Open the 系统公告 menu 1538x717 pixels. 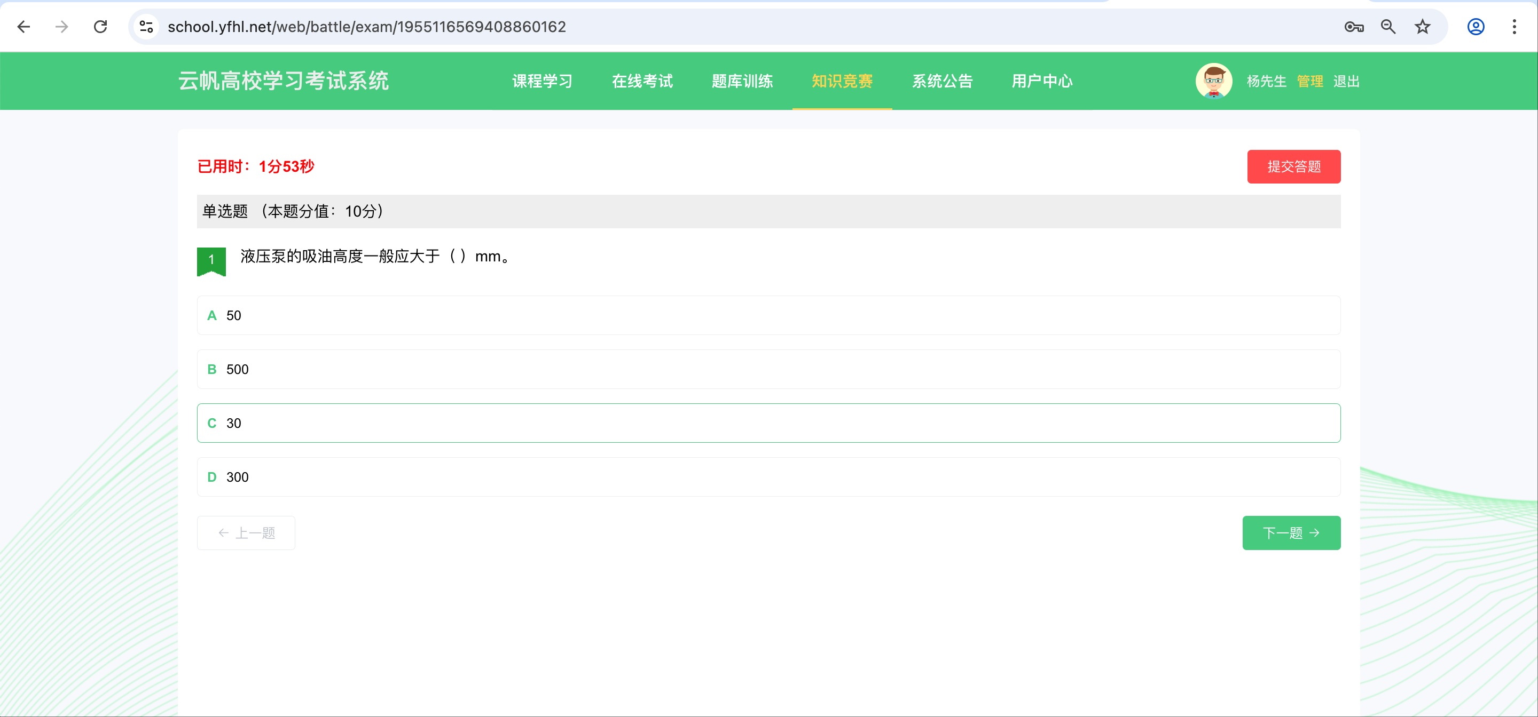point(942,81)
